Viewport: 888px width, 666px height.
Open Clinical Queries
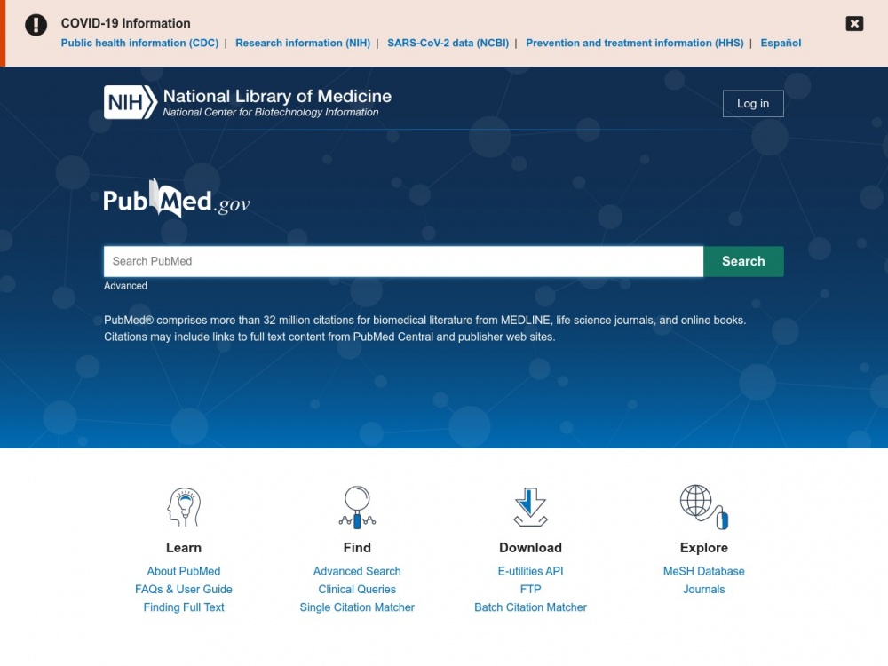click(357, 589)
